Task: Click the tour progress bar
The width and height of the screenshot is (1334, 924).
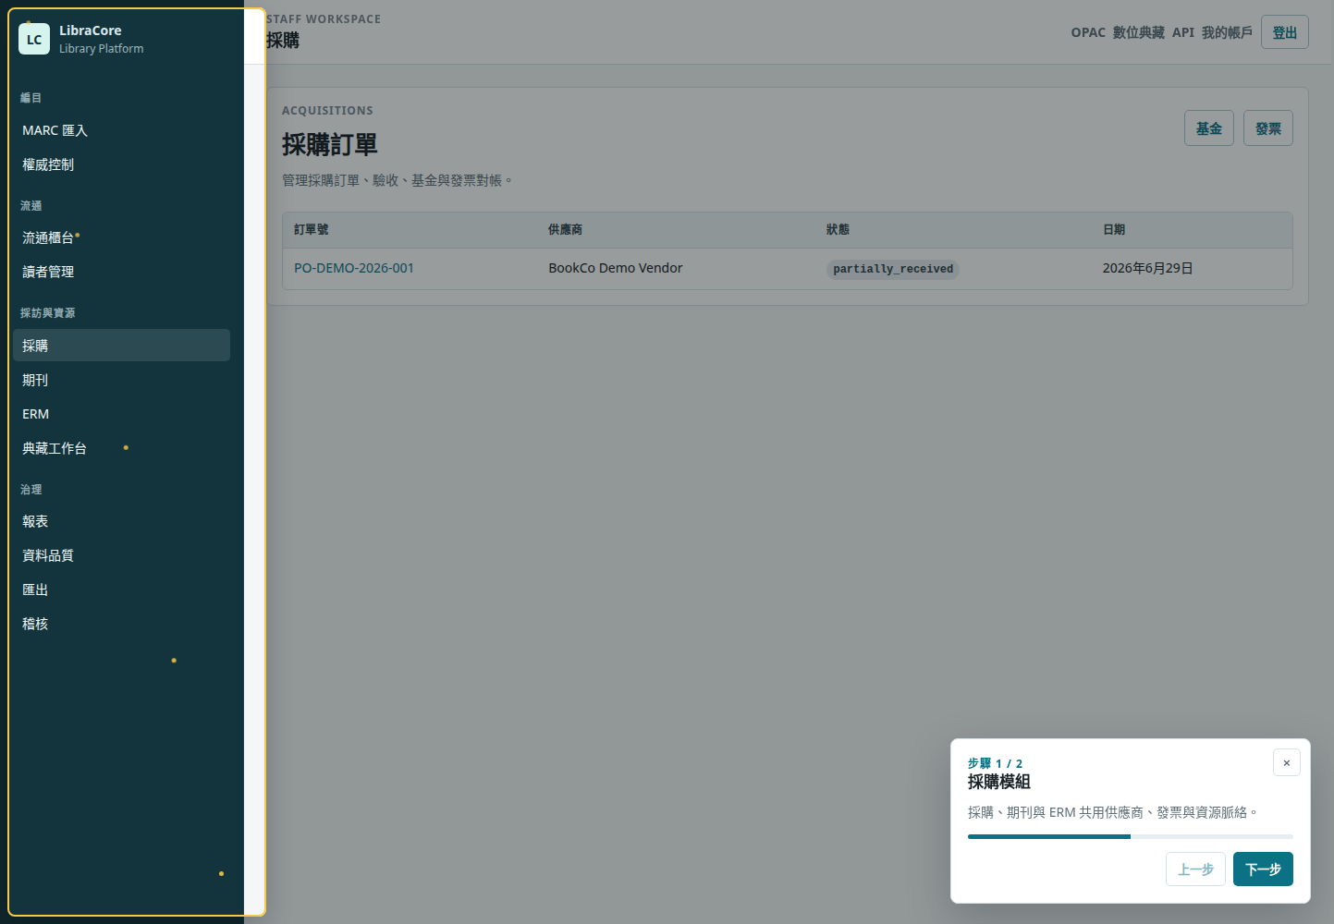Action: (x=1131, y=836)
